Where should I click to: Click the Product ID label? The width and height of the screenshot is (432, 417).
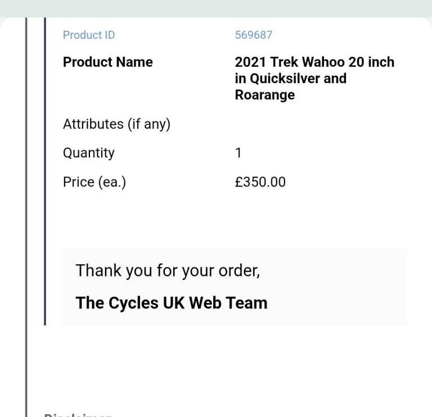[89, 35]
